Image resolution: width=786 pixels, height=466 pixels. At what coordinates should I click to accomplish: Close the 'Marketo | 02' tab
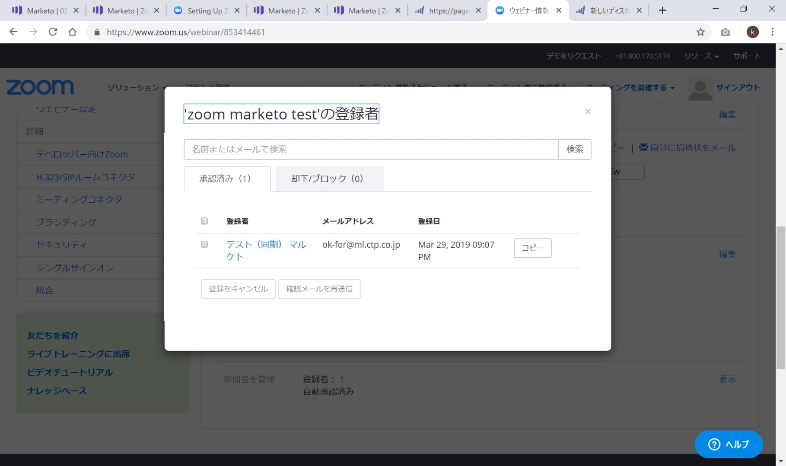[76, 10]
